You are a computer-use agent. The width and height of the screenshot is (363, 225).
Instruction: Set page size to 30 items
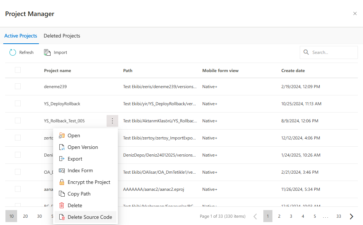[40, 216]
